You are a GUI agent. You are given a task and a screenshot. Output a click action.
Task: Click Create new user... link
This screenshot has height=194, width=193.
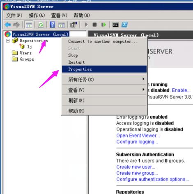tap(136, 167)
